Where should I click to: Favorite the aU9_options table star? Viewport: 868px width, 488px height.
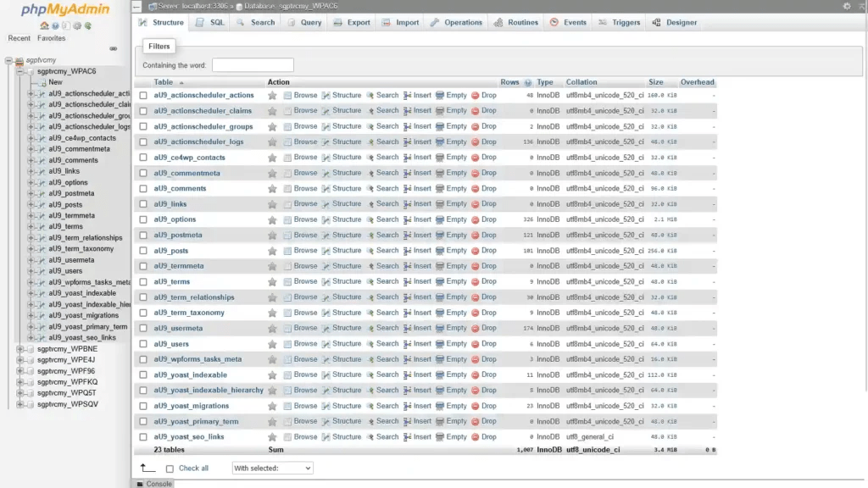click(272, 219)
